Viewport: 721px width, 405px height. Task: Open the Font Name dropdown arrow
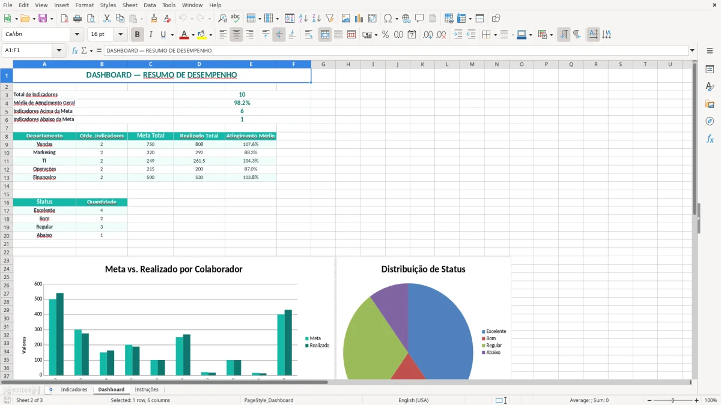coord(77,35)
